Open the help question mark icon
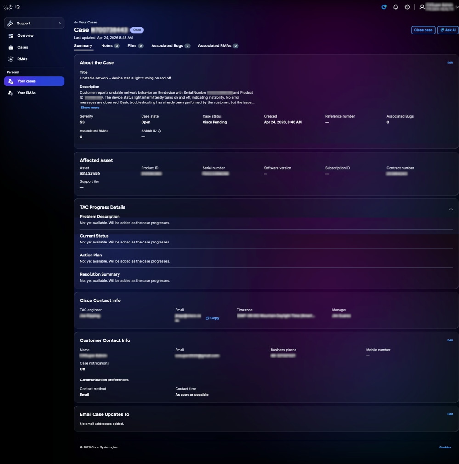This screenshot has width=459, height=464. (408, 7)
